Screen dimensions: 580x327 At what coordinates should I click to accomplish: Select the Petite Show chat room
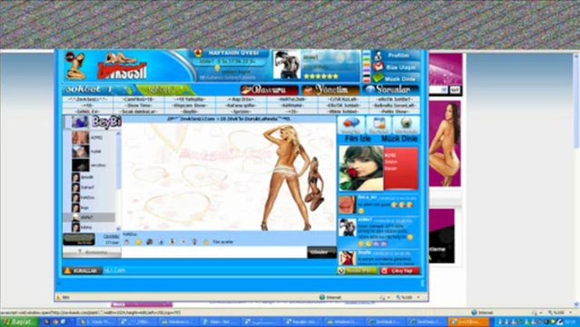pos(394,112)
